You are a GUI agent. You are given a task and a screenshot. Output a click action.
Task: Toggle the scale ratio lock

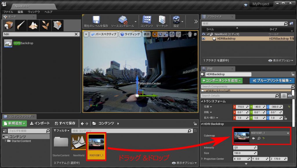tap(285, 118)
